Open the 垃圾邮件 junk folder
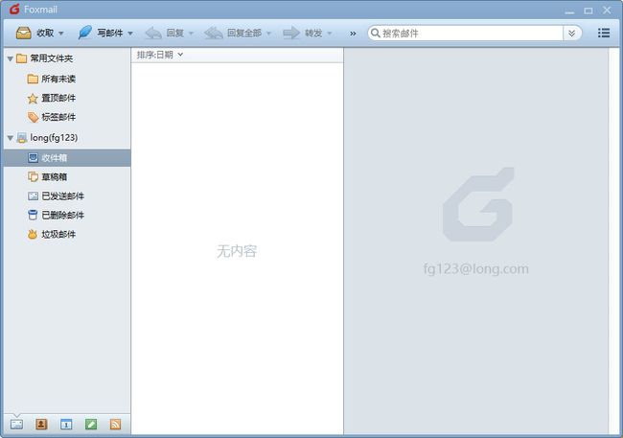The width and height of the screenshot is (623, 438). 67,234
